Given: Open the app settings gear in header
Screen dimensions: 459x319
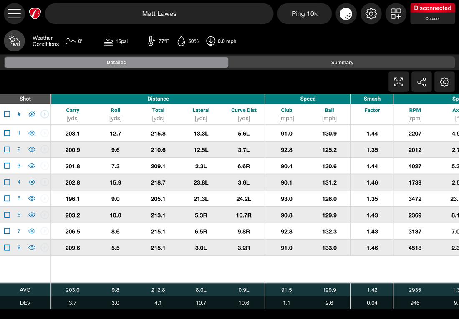Looking at the screenshot, I should point(371,13).
